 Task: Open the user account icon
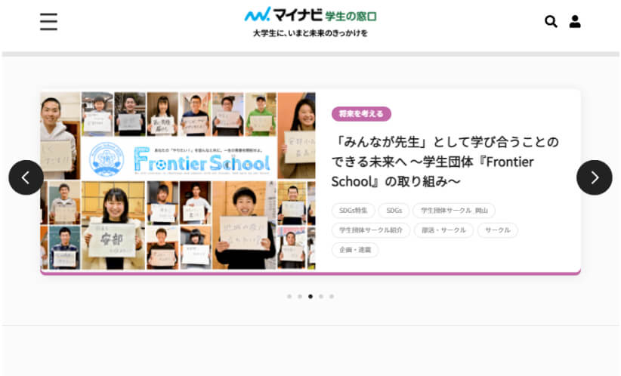[x=575, y=21]
